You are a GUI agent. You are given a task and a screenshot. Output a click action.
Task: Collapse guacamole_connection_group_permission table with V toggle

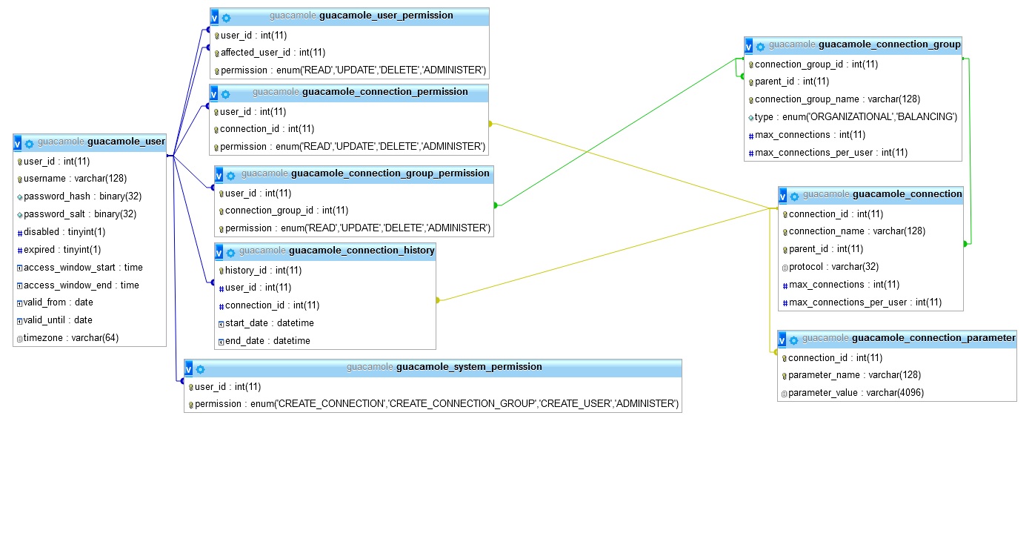[219, 176]
